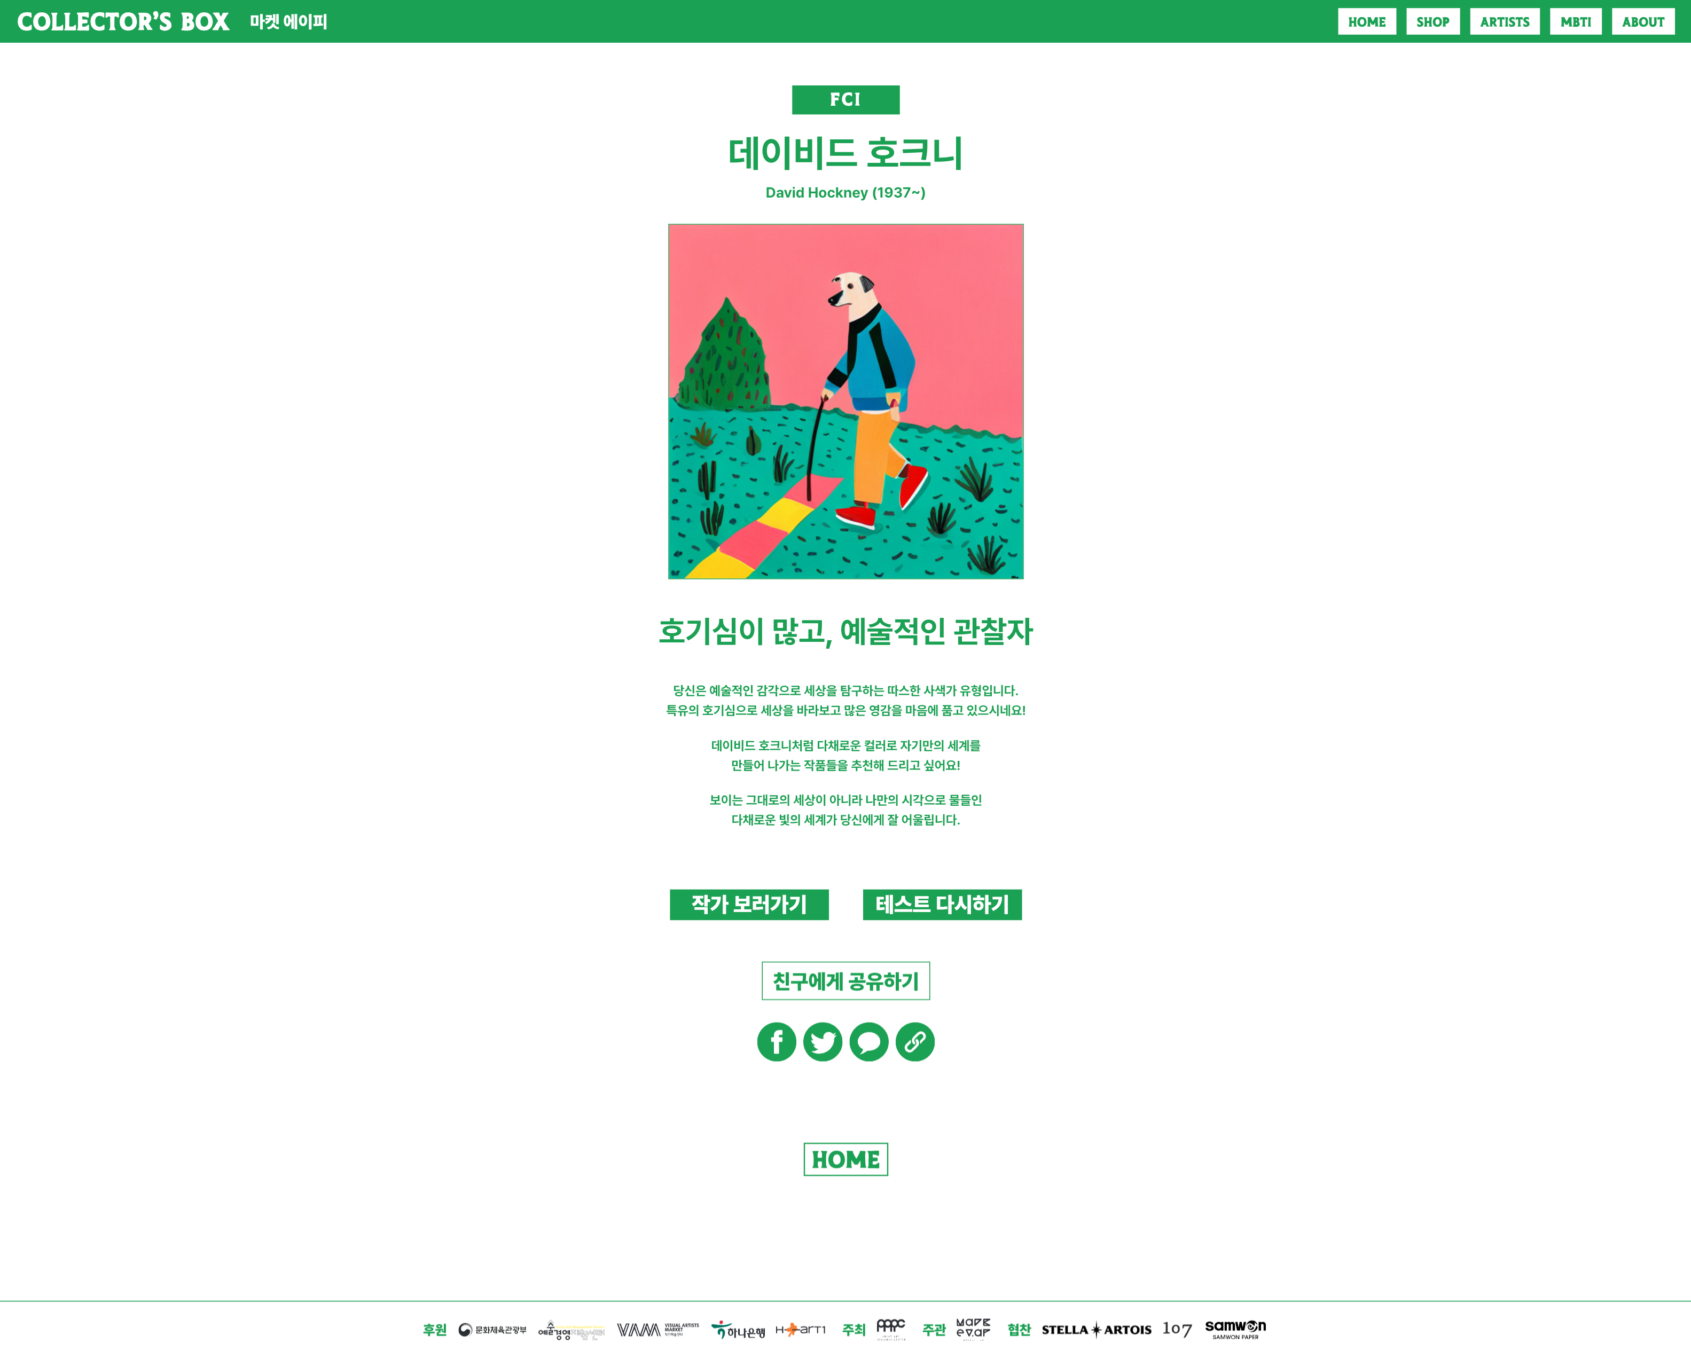Click the Samwon Paper logo
Screen dimensions: 1691x1359
coord(1235,1329)
